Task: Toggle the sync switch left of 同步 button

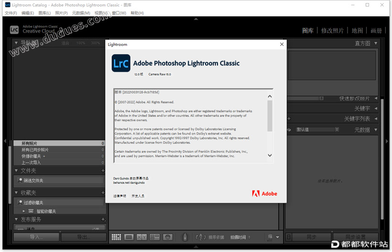Action: pyautogui.click(x=289, y=237)
